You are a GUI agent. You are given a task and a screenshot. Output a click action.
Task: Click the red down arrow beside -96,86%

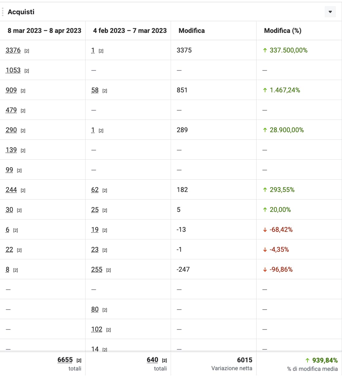coord(265,269)
